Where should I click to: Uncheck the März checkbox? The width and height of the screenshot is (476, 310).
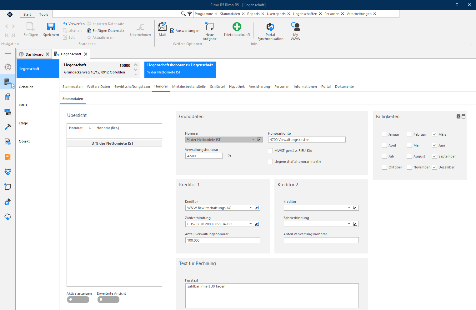pos(434,134)
